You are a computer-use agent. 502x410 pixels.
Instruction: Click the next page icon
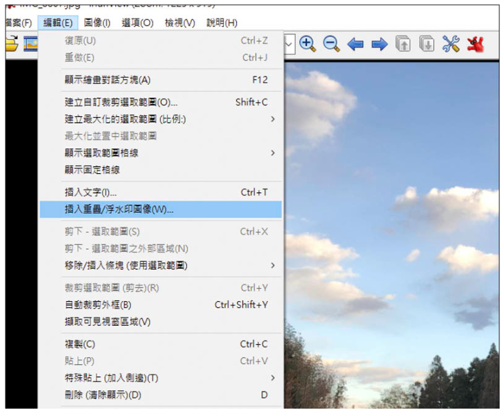[427, 44]
